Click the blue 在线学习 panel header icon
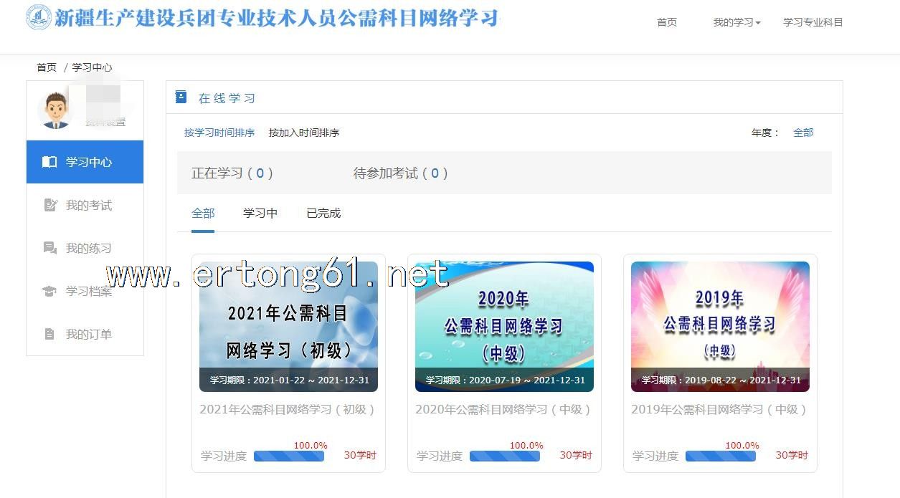900x498 pixels. tap(181, 97)
